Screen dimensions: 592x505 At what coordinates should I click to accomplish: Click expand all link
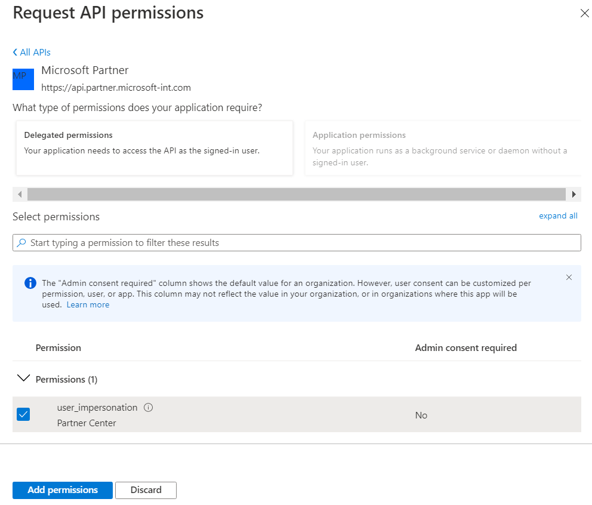(x=557, y=215)
